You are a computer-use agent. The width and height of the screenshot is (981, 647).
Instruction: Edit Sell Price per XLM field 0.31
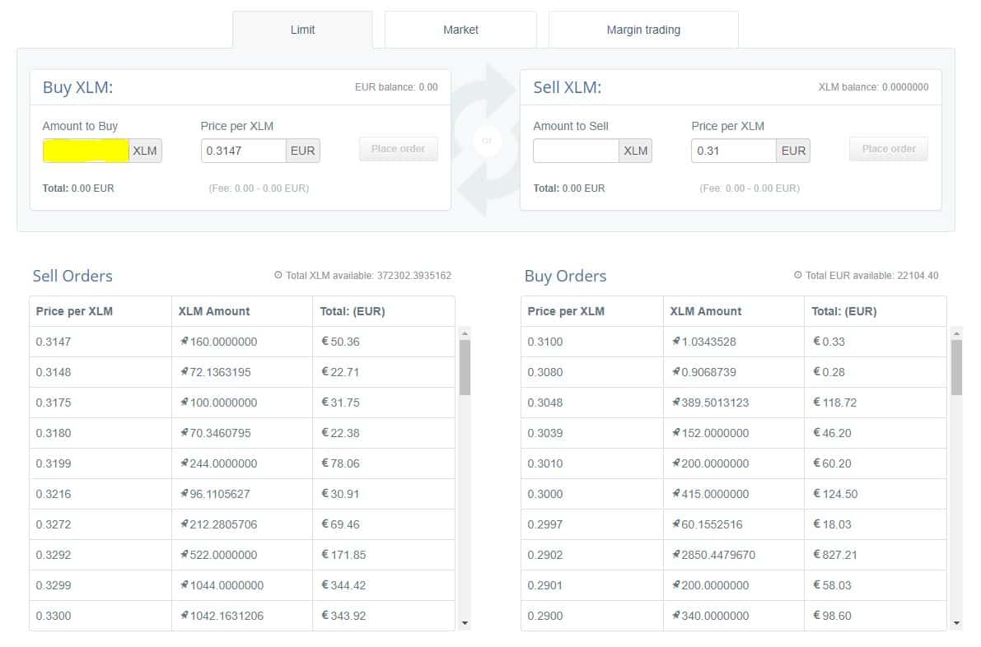733,151
